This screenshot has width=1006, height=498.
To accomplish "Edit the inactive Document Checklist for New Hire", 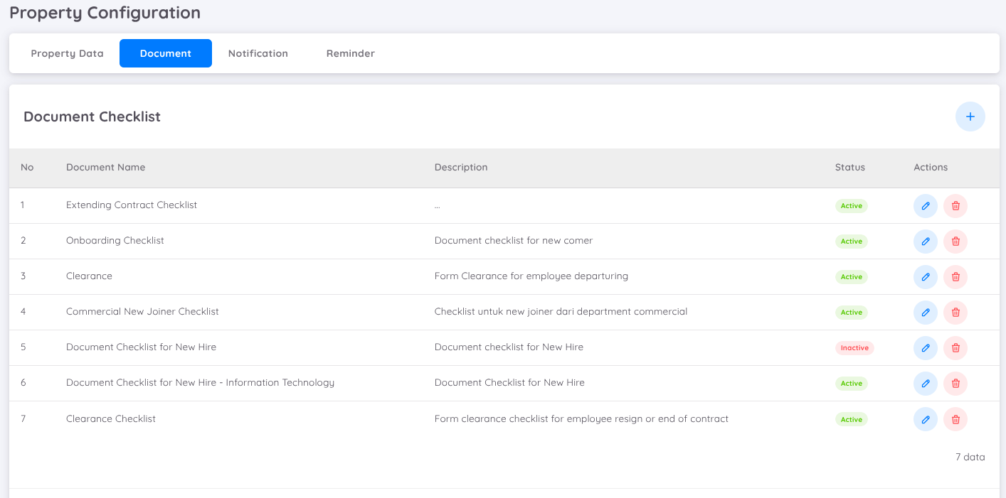I will [x=925, y=348].
